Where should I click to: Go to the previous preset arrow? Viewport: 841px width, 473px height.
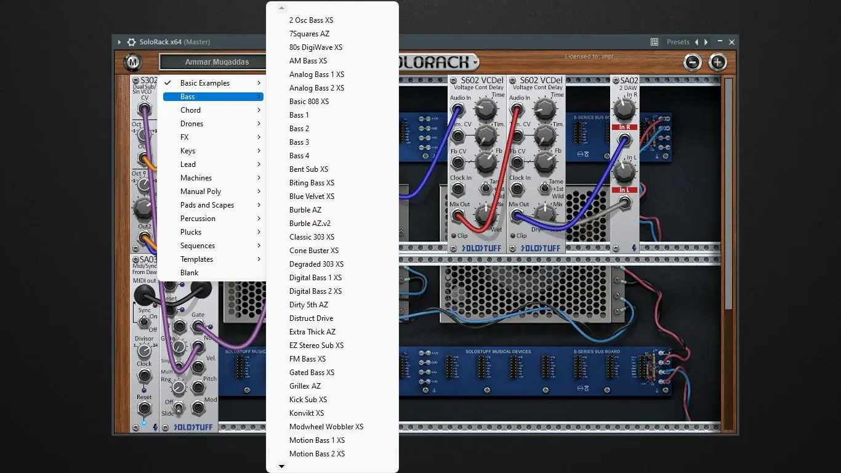click(696, 42)
